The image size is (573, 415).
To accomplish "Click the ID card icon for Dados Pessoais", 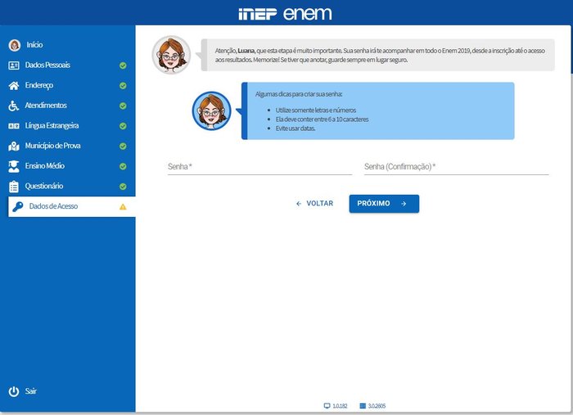I will click(x=14, y=65).
